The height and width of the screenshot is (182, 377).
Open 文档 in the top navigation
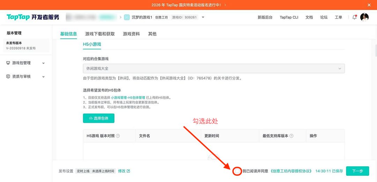[309, 17]
